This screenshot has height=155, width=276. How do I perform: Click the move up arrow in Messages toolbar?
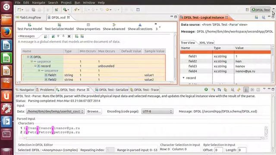[x=58, y=36]
